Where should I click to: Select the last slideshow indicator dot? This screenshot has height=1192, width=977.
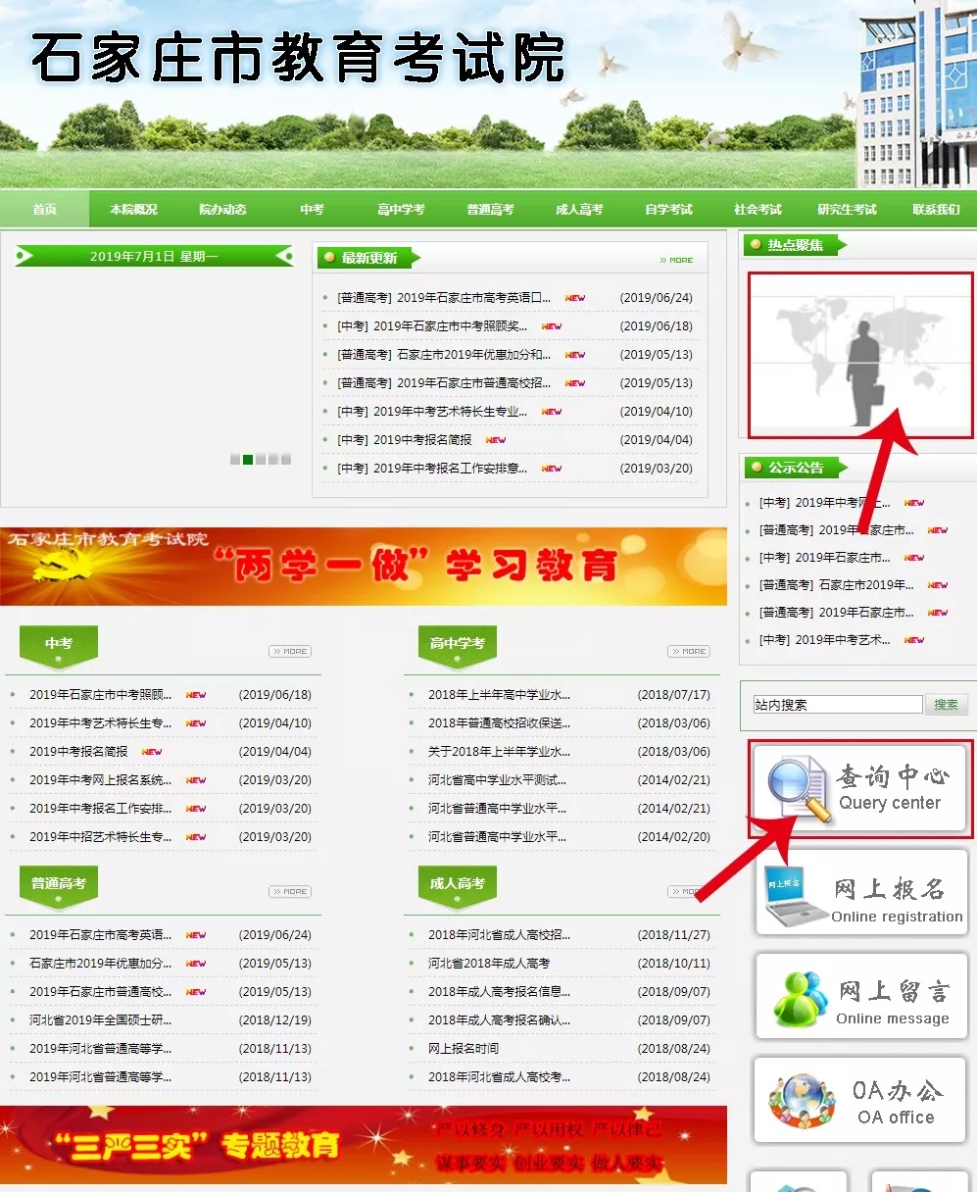[286, 459]
